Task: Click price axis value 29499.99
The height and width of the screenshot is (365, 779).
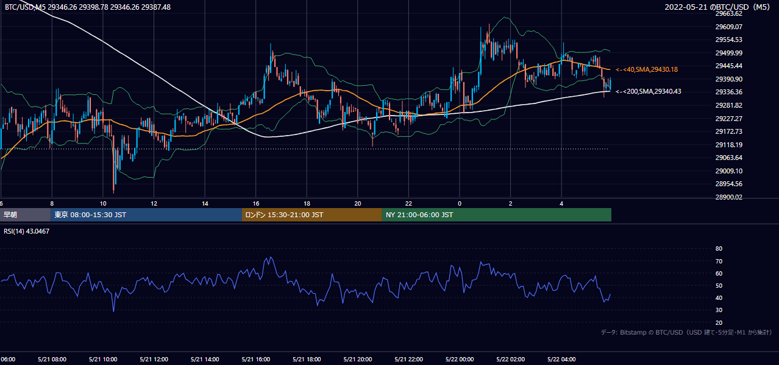Action: pos(728,53)
